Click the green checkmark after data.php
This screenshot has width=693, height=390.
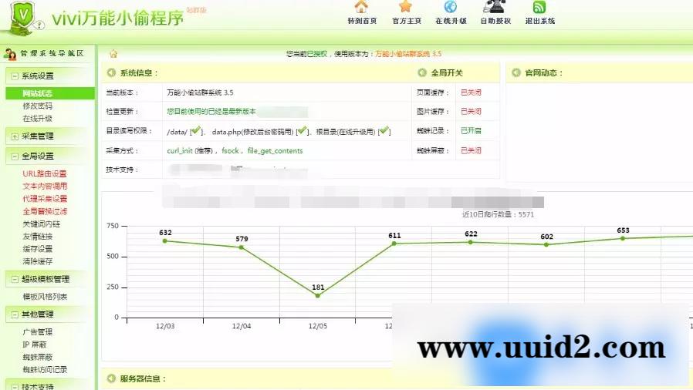tap(302, 130)
